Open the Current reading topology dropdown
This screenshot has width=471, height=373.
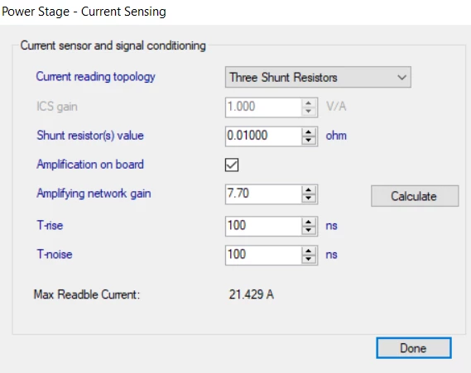pos(318,77)
